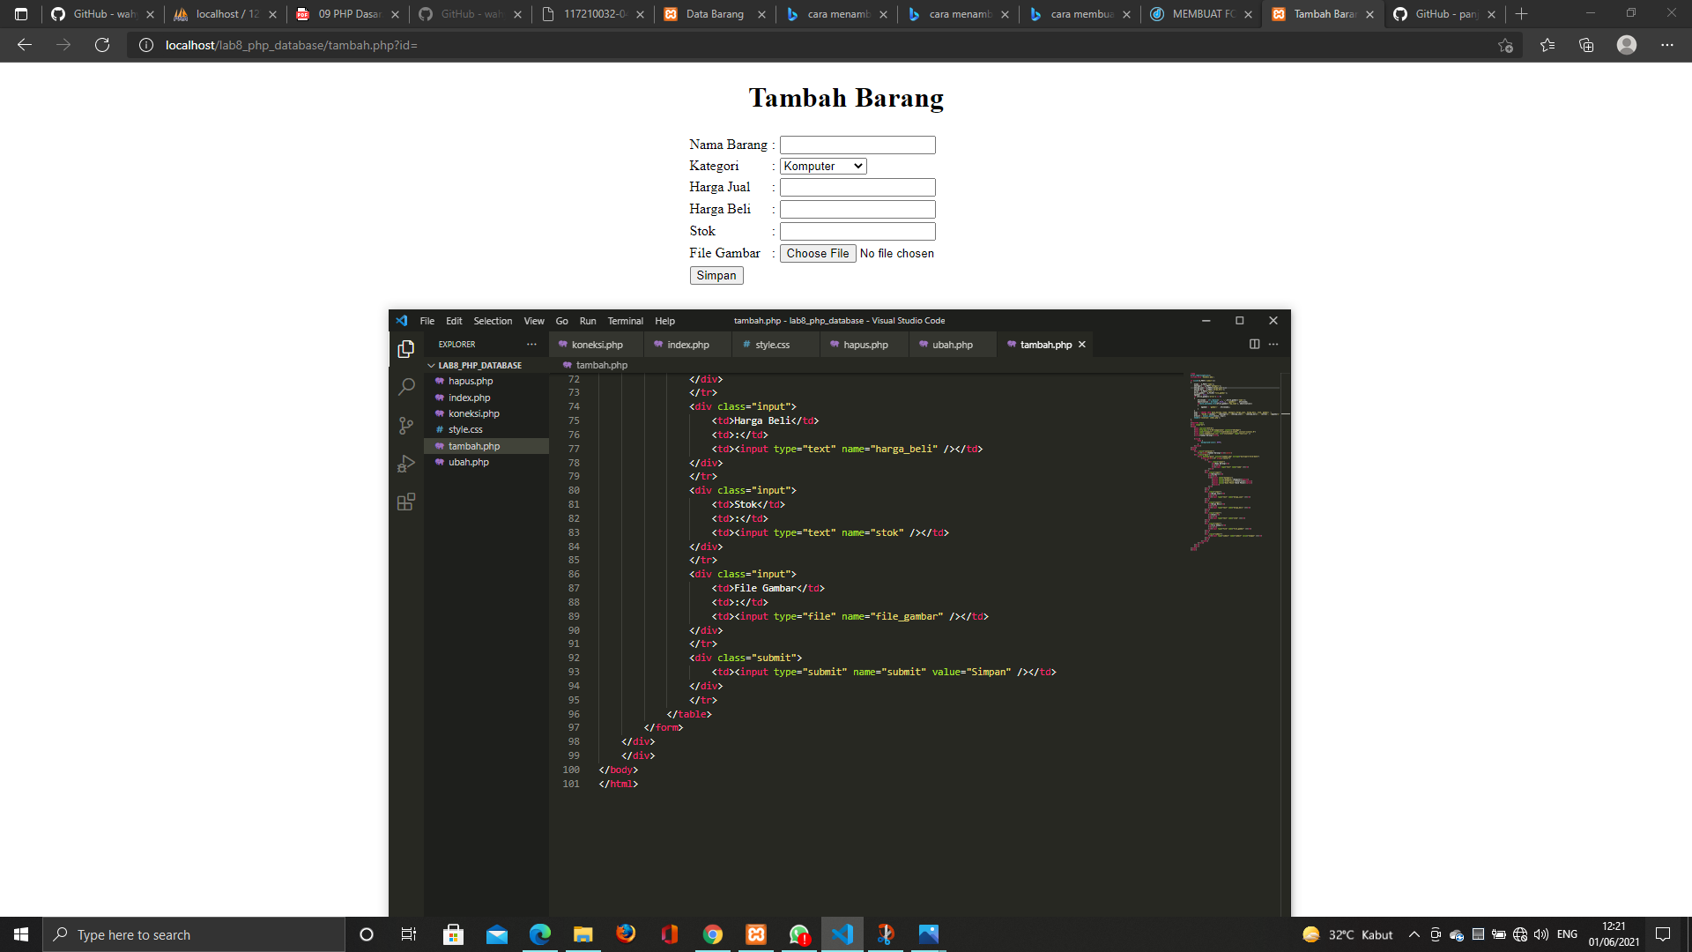Open the Explorer icon in VS Code
This screenshot has width=1692, height=952.
click(x=405, y=349)
